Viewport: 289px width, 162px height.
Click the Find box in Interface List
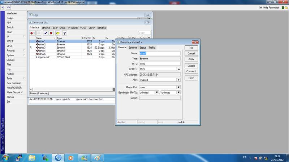[x=144, y=33]
